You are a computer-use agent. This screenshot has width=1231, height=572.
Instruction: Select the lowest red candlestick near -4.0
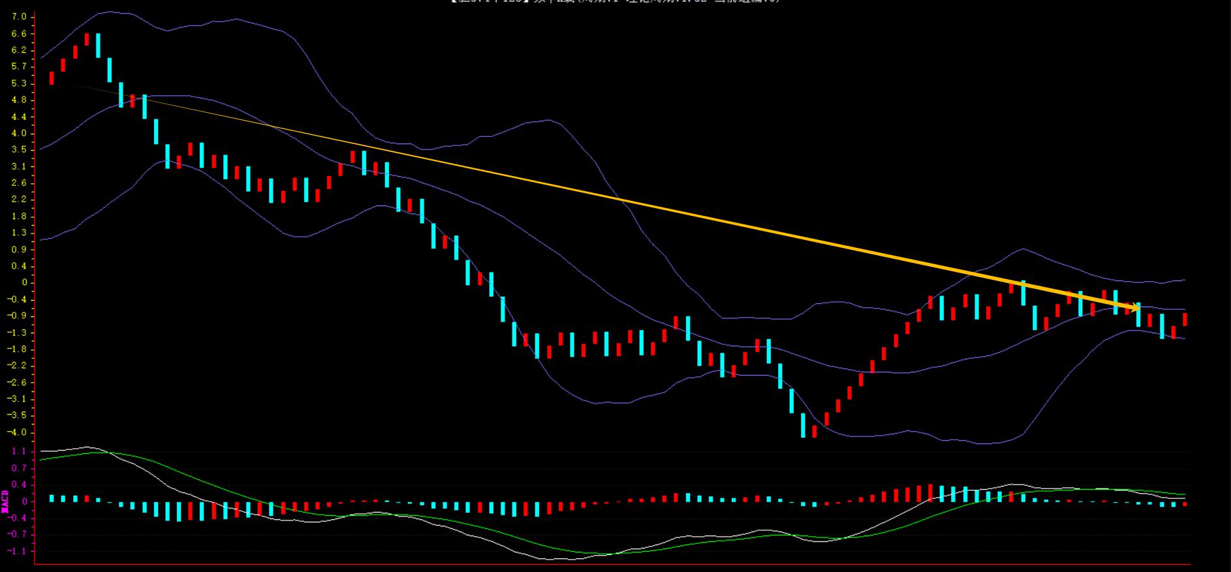tap(814, 431)
